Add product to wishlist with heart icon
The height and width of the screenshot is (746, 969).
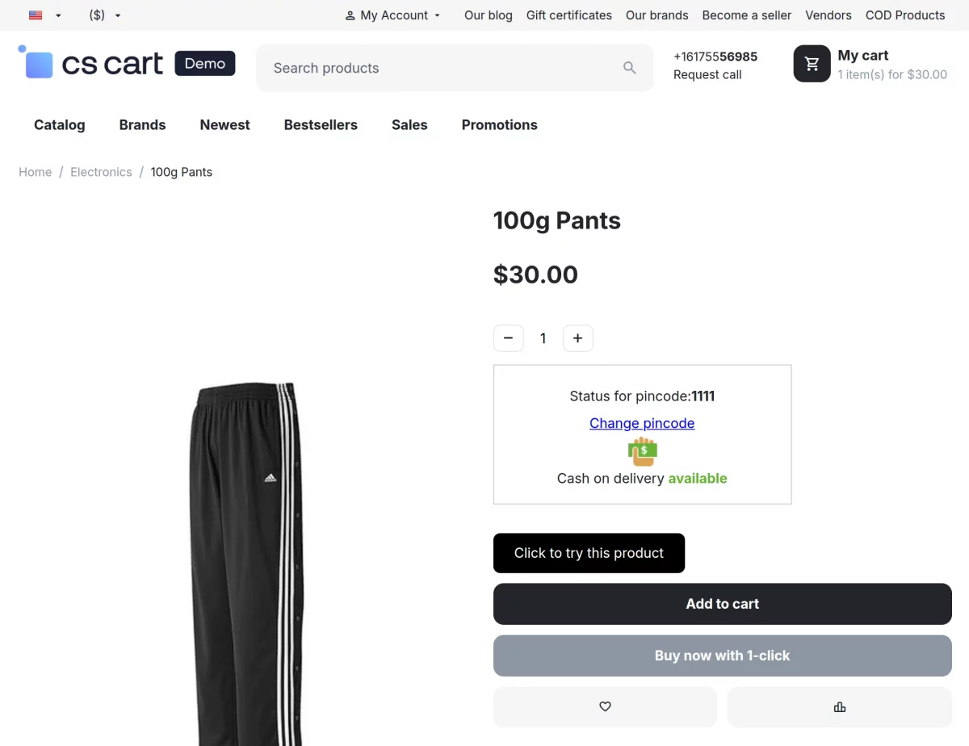coord(605,707)
